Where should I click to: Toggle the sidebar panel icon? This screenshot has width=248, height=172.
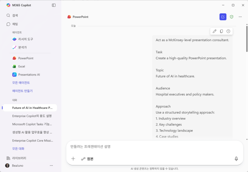pos(54,5)
